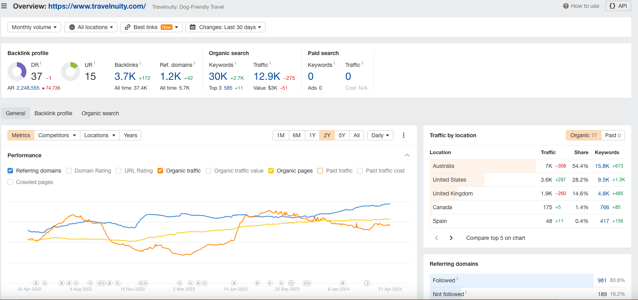This screenshot has height=300, width=638.
Task: Open Australia's 15.8K keywords link
Action: point(602,166)
